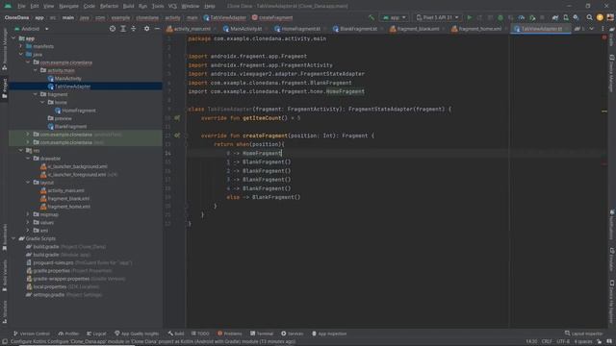
Task: Collapse the Gradle Scripts node
Action: [13, 238]
